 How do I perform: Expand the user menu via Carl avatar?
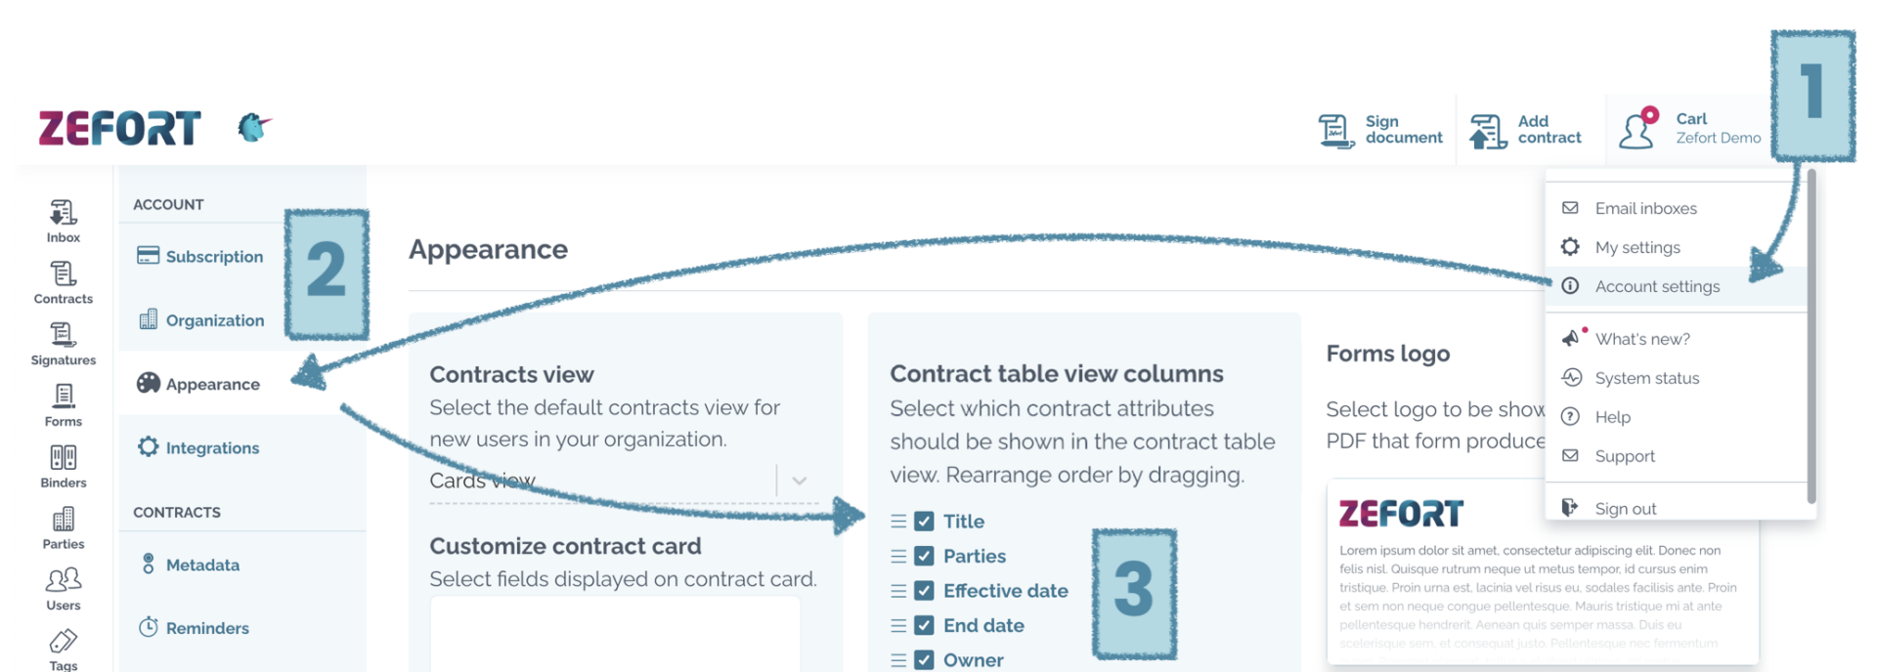(1637, 128)
